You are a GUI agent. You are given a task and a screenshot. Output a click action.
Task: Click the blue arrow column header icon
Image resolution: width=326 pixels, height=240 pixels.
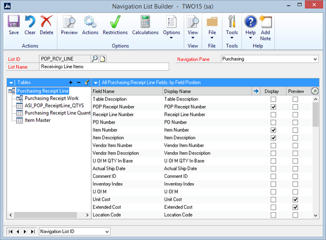pyautogui.click(x=256, y=91)
